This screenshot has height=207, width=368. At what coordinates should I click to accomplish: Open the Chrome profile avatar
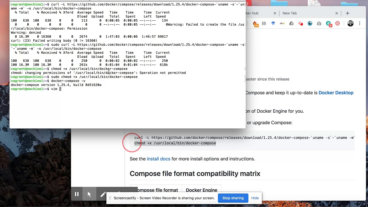pos(350,24)
